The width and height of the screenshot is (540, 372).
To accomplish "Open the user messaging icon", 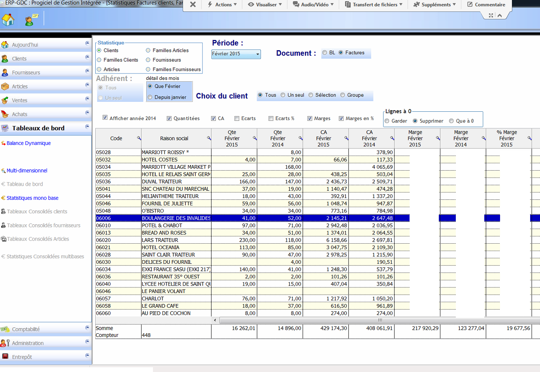I will [31, 19].
